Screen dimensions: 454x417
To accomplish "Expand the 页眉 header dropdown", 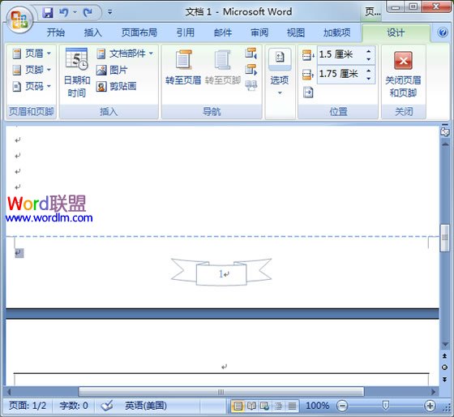I will pyautogui.click(x=32, y=54).
